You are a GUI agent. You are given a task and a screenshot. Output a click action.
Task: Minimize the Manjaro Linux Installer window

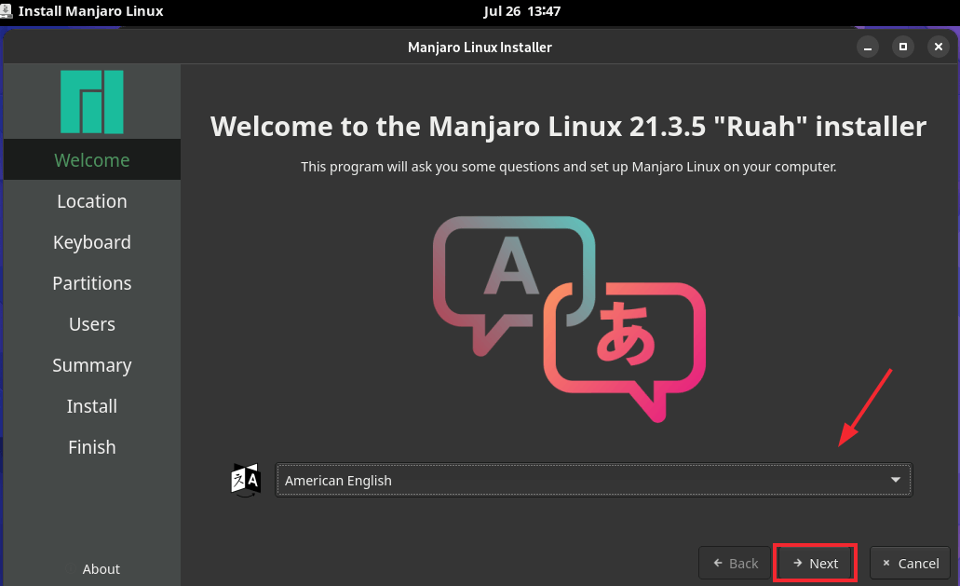pyautogui.click(x=868, y=47)
